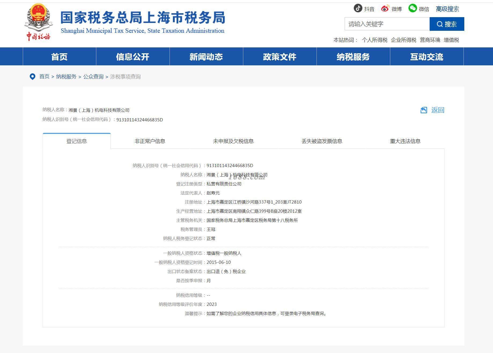
Task: Click the national emblem tax logo
Action: click(38, 22)
